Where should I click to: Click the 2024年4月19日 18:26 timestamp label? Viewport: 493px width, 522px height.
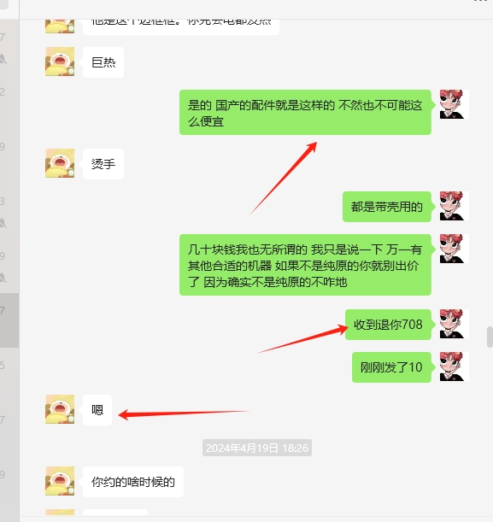pyautogui.click(x=257, y=448)
